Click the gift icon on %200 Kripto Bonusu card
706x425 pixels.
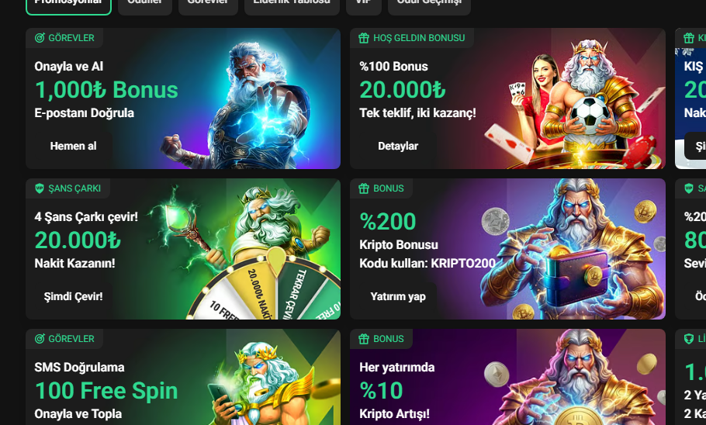364,188
